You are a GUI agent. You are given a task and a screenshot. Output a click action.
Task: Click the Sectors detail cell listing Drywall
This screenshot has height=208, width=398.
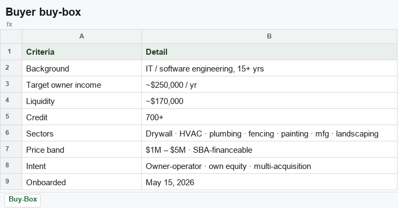click(269, 133)
